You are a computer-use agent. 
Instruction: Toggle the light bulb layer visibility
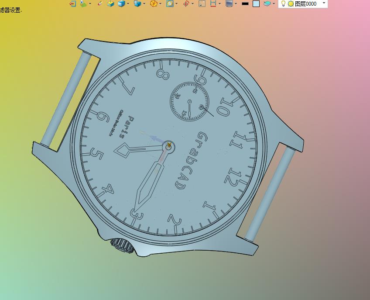coord(284,3)
